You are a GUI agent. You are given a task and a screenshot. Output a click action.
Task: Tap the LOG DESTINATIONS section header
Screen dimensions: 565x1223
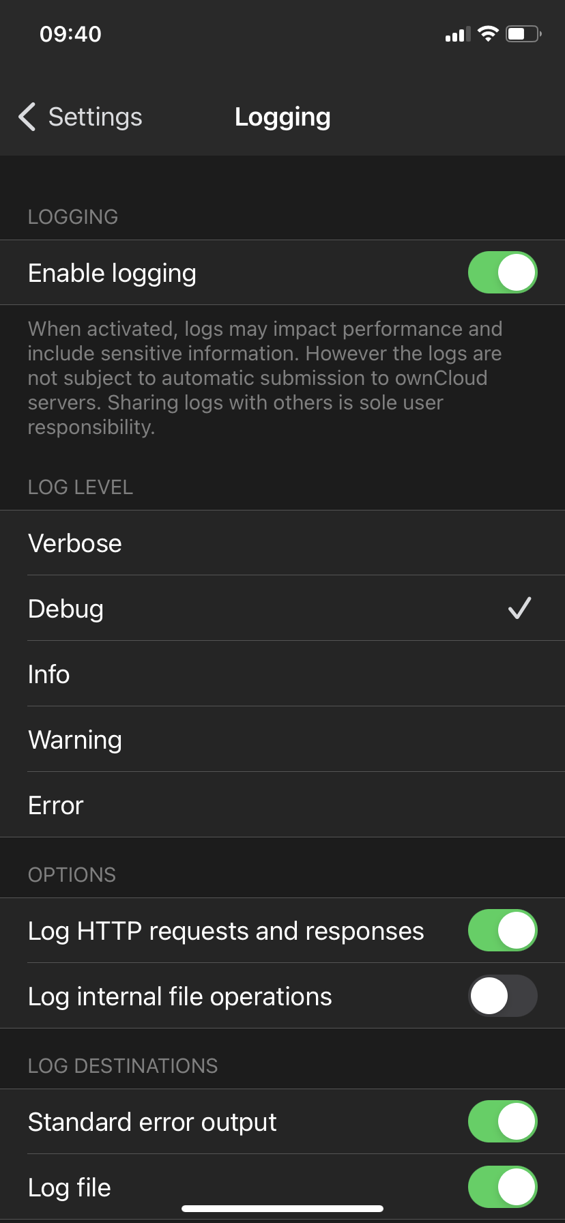(x=123, y=1066)
